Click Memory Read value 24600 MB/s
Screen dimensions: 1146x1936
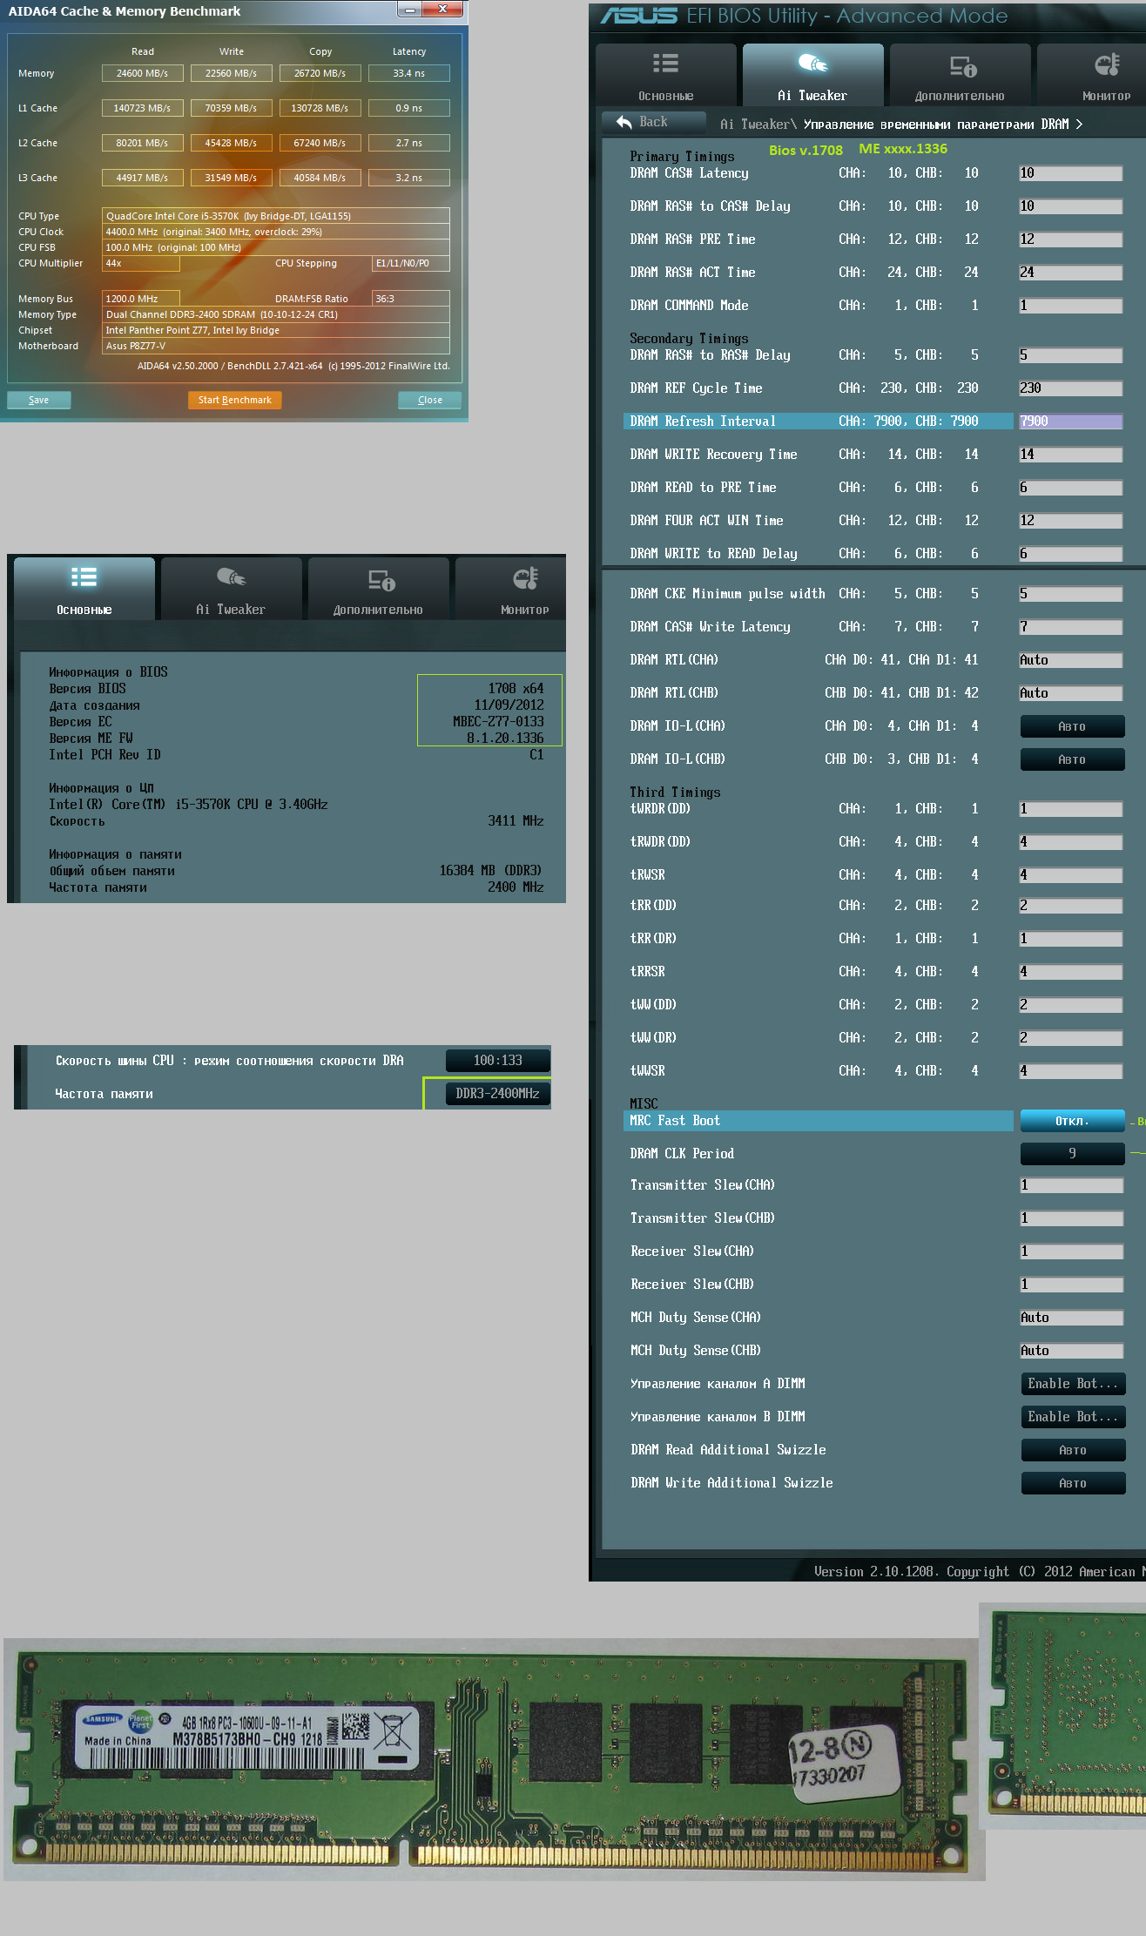click(143, 73)
